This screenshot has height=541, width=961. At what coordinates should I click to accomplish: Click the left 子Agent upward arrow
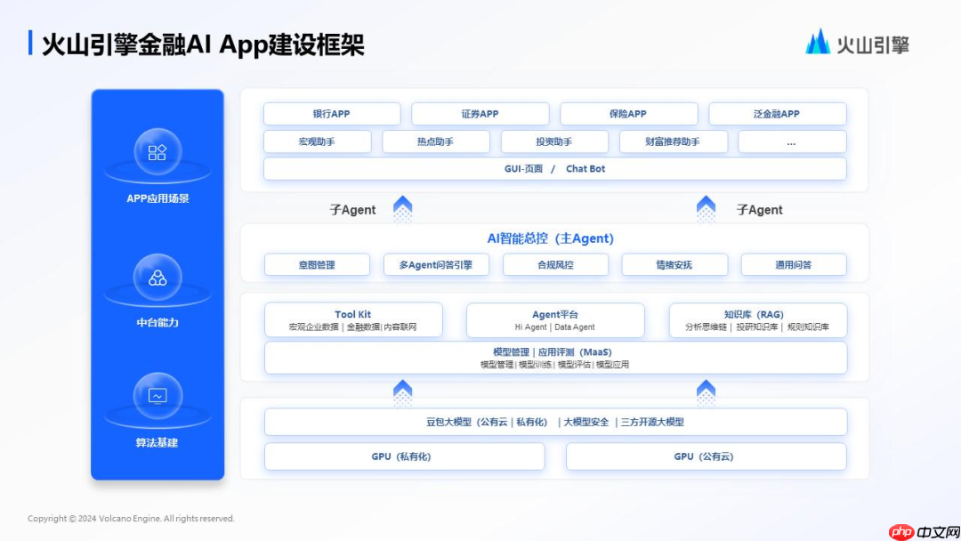[x=402, y=209]
